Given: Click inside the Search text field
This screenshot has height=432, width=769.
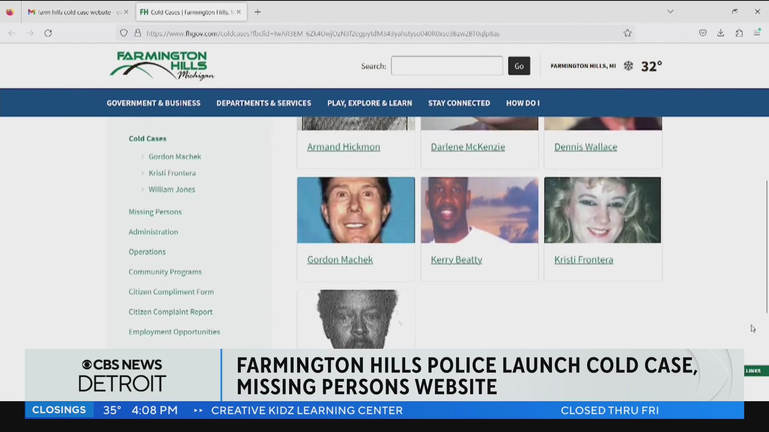Looking at the screenshot, I should tap(446, 66).
